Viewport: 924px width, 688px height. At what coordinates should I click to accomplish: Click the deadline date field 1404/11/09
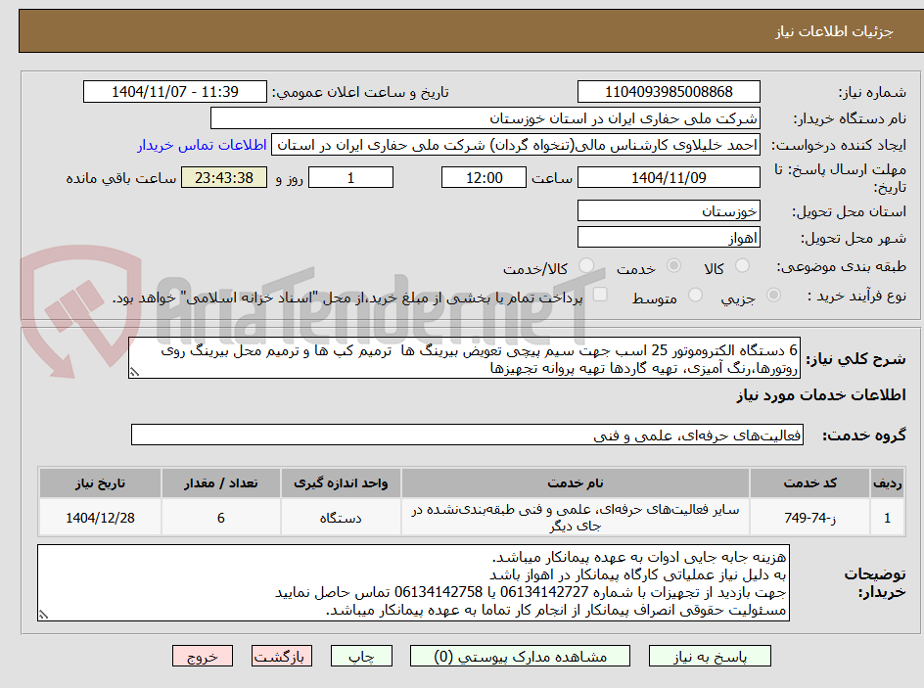(669, 177)
